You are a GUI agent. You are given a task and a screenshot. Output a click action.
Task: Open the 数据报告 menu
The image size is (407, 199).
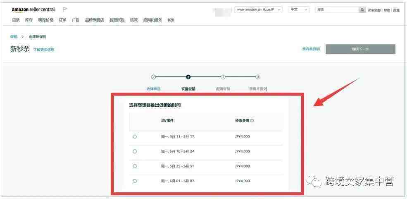117,20
